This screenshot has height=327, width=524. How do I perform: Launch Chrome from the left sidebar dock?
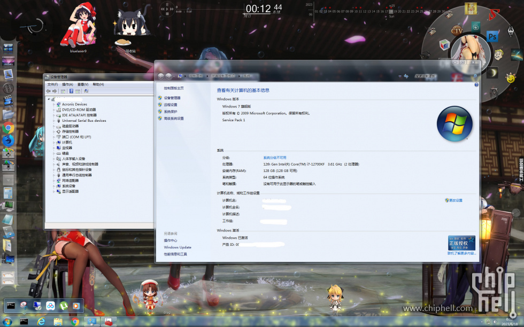(9, 128)
